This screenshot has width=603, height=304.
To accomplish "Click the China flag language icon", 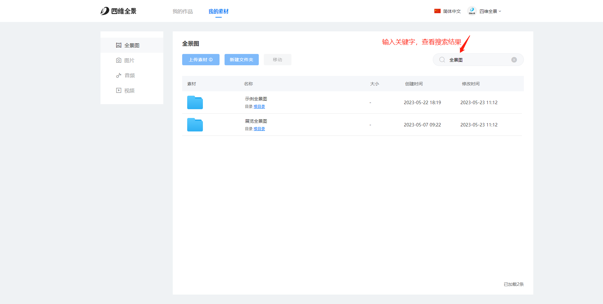I will (437, 11).
